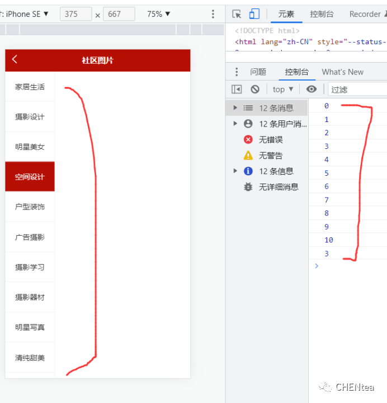
Task: Click the console prompt arrow
Action: (317, 266)
